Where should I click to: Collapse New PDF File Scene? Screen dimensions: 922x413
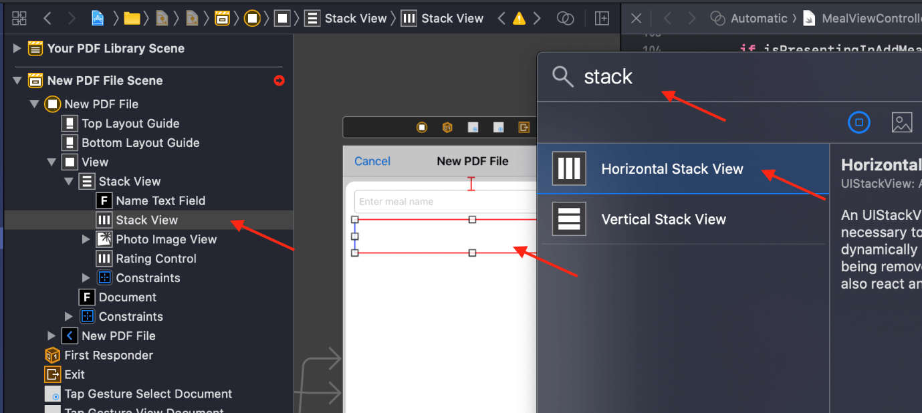click(17, 80)
